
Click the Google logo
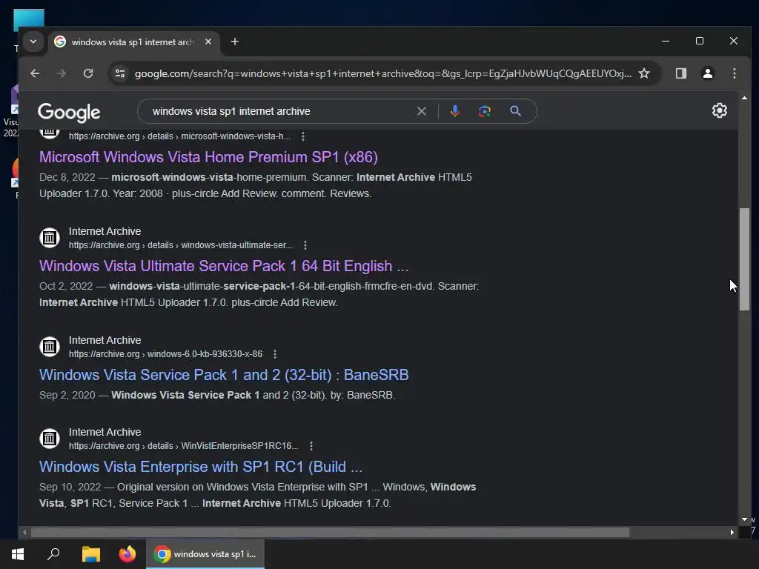coord(69,113)
